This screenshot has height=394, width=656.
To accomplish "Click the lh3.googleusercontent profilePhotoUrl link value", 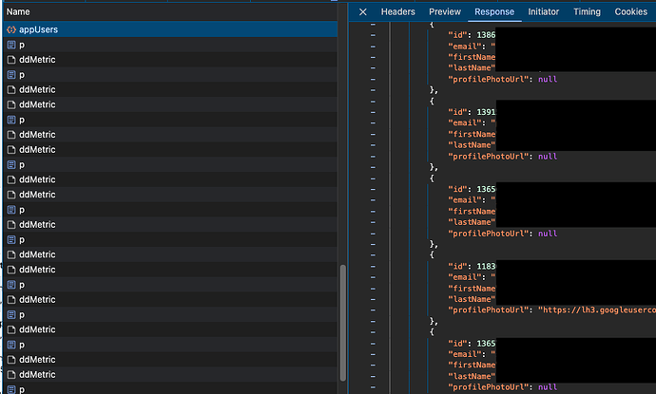I will click(x=599, y=310).
